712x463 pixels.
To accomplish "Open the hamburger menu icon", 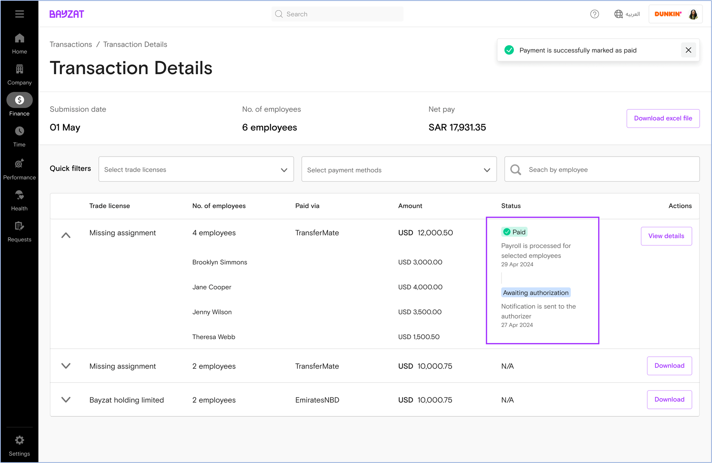I will pos(19,14).
